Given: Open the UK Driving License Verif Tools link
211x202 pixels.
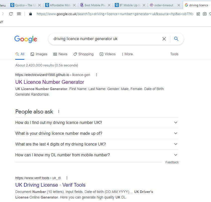Looking at the screenshot, I should point(50,185).
